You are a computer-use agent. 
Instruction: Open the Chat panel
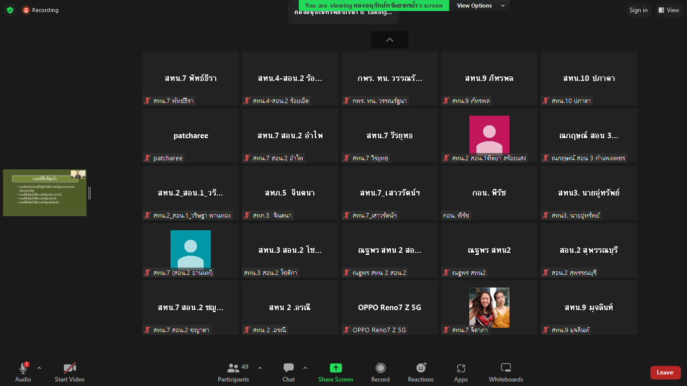pyautogui.click(x=289, y=372)
